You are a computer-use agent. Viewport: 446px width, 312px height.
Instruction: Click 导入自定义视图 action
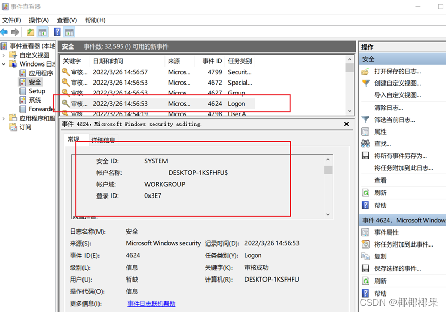coord(398,95)
